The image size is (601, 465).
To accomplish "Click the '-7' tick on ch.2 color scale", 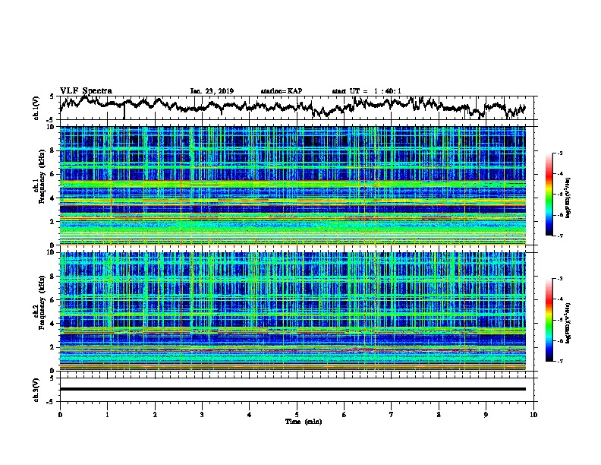I will tap(560, 362).
